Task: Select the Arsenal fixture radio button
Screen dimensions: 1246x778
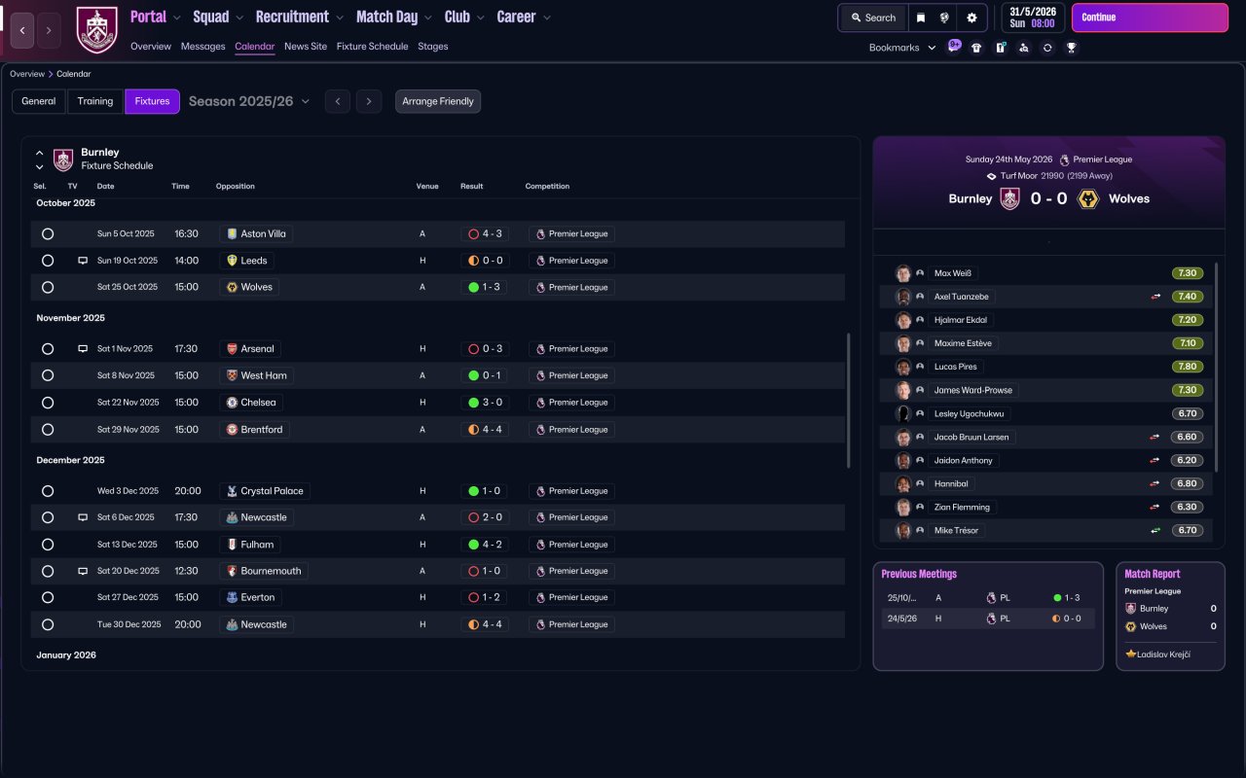Action: (48, 349)
